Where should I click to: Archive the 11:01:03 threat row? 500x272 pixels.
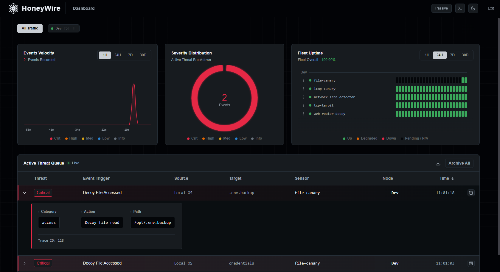tap(471, 263)
